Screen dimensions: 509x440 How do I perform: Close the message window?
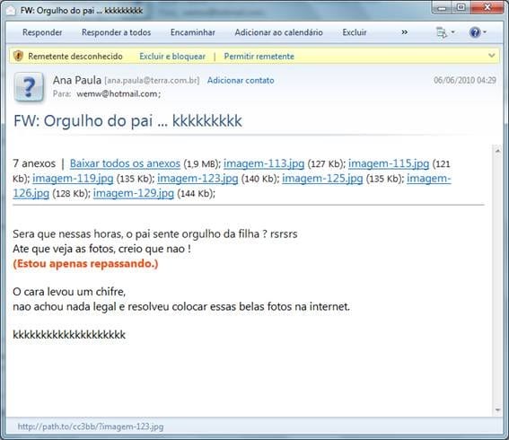coord(487,7)
